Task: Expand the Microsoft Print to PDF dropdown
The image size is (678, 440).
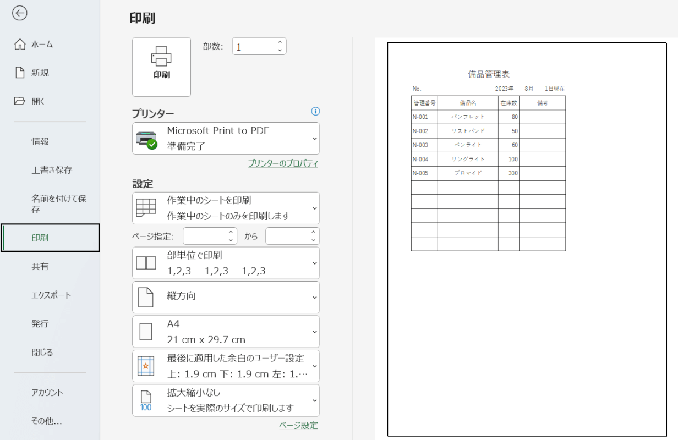Action: pos(314,138)
